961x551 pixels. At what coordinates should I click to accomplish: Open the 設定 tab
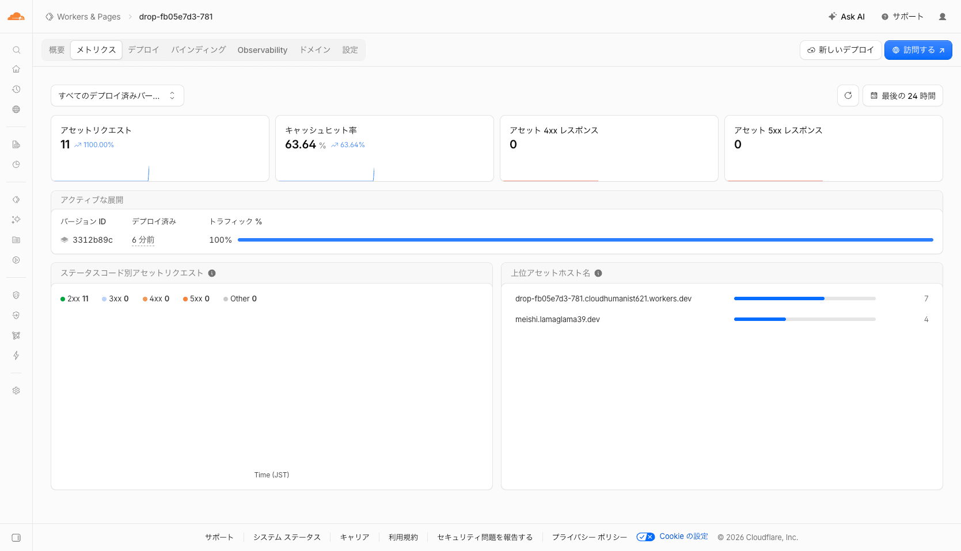point(350,50)
